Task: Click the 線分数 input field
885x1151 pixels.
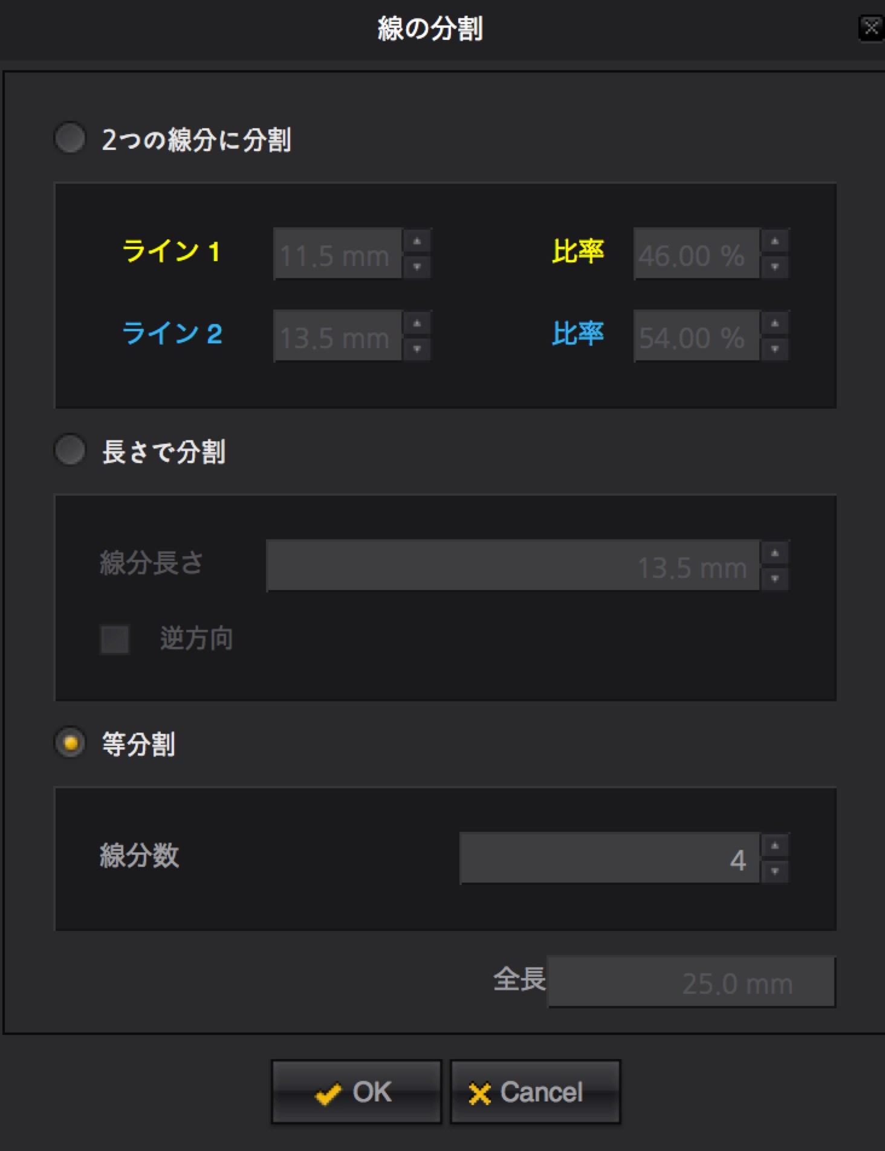Action: [x=609, y=858]
